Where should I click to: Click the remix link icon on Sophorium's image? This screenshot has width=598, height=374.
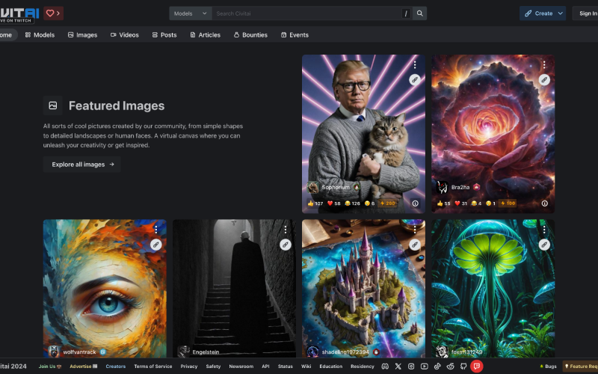tap(415, 79)
